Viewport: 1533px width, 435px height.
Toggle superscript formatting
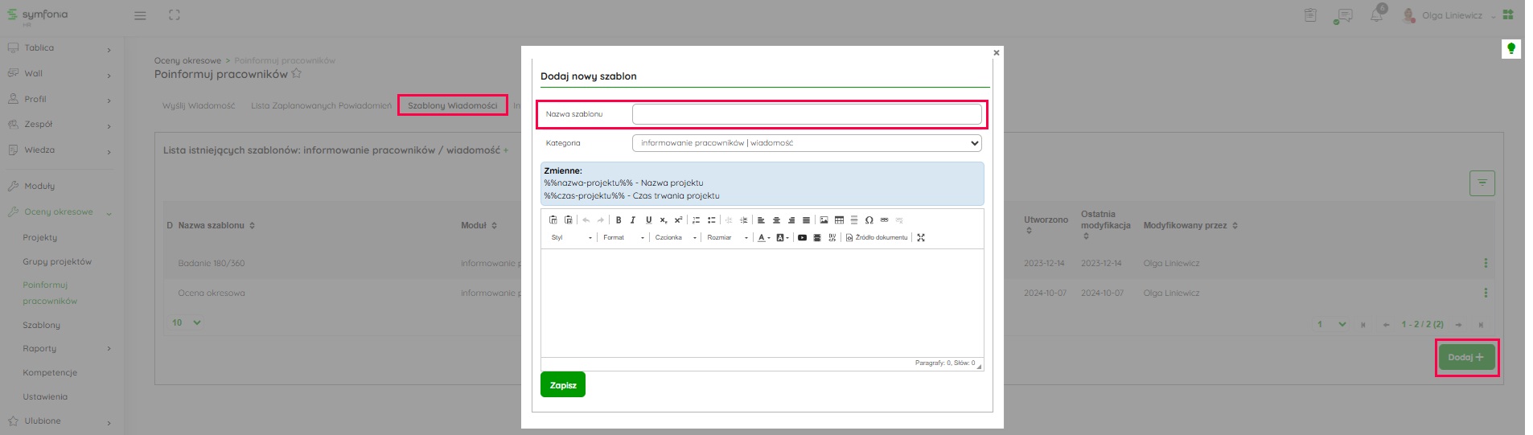[x=678, y=220]
